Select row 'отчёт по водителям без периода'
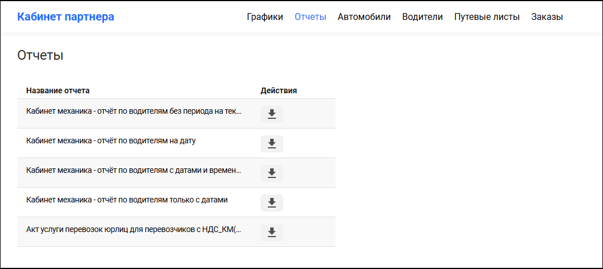 [x=134, y=111]
